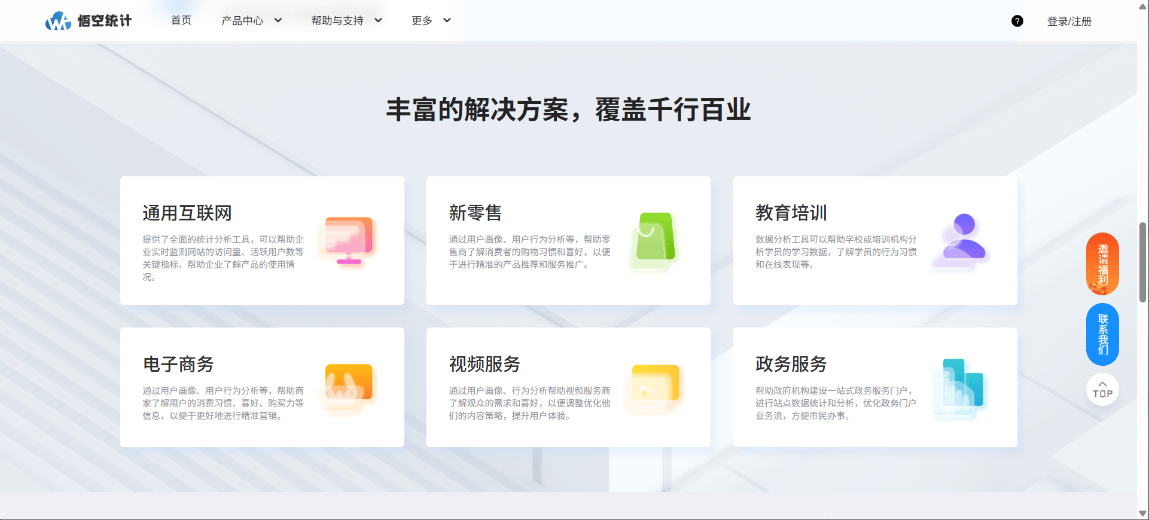The width and height of the screenshot is (1149, 520).
Task: Go to 首页 in navigation
Action: [x=181, y=20]
